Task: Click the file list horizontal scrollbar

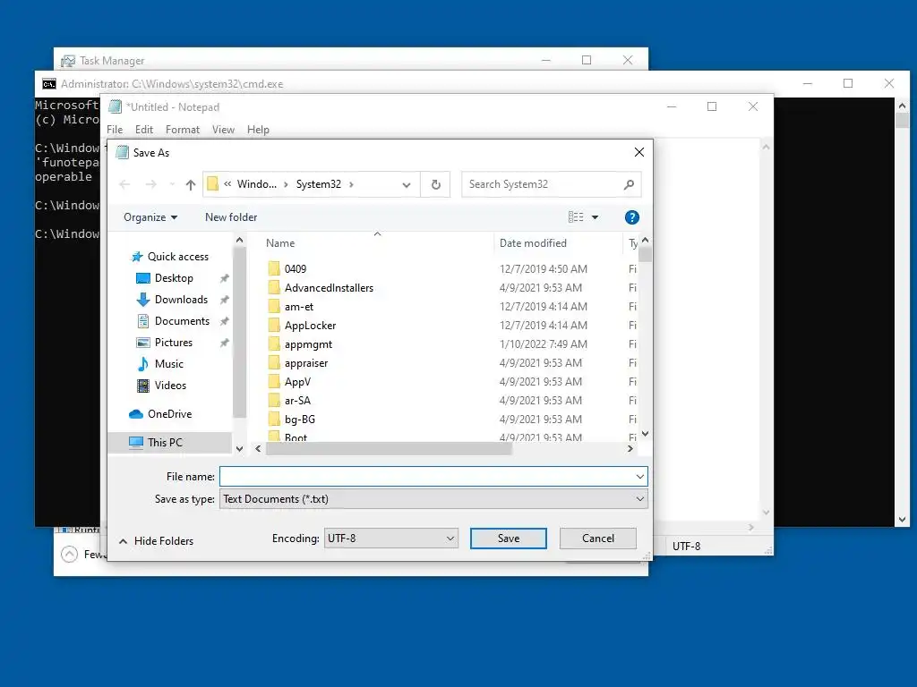Action: (x=389, y=449)
